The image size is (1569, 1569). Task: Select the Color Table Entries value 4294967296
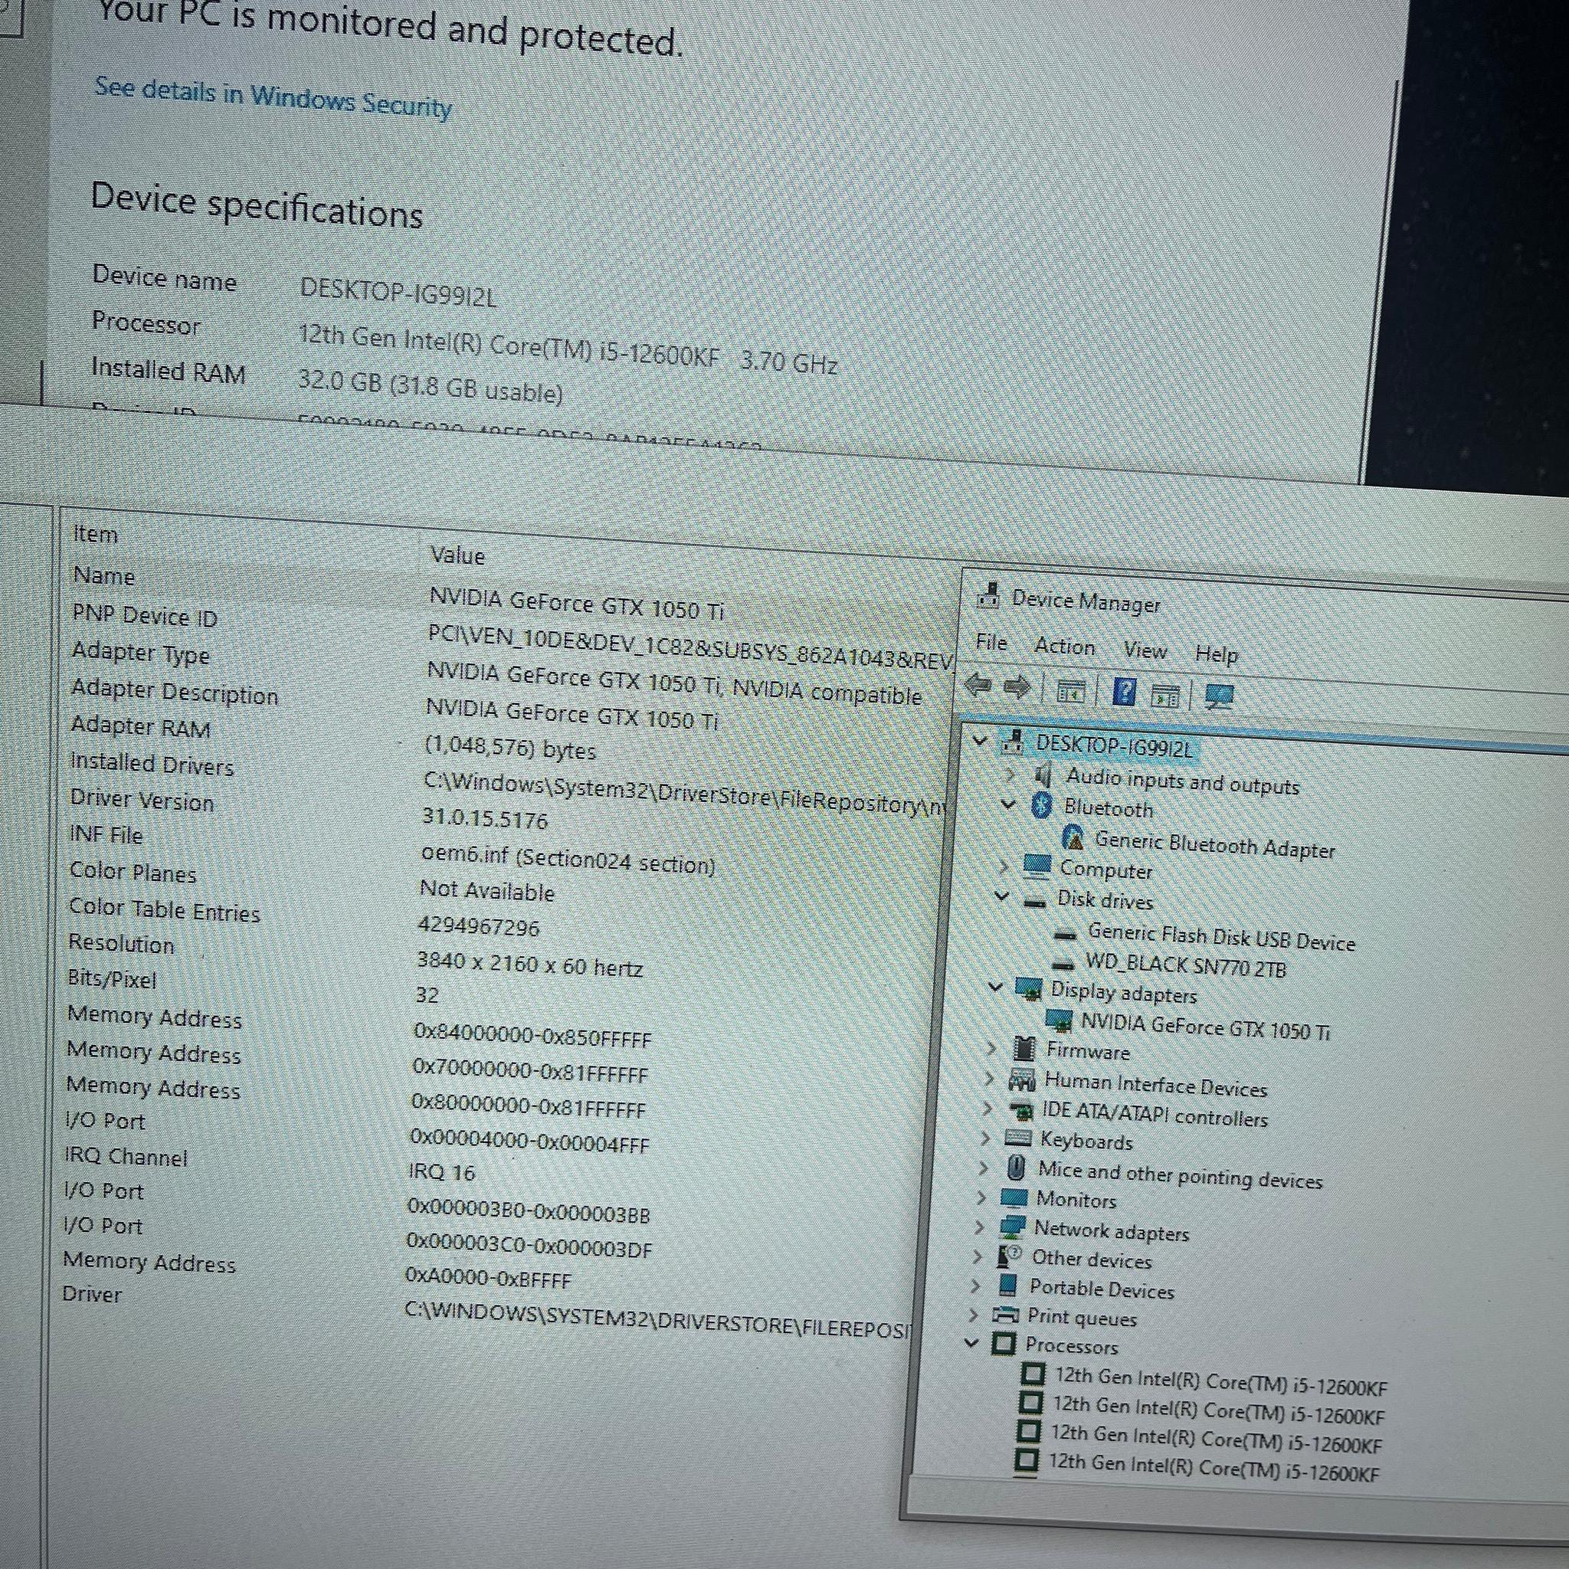click(x=478, y=925)
